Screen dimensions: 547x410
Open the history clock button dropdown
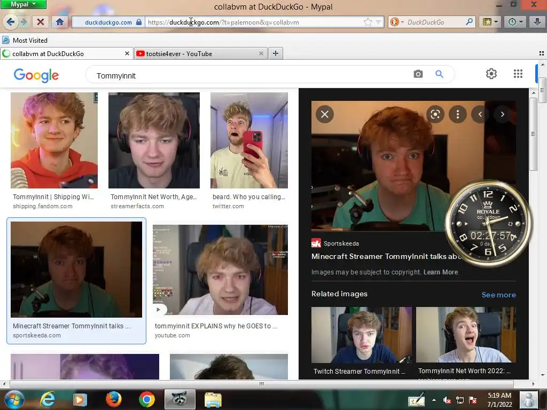click(x=515, y=22)
